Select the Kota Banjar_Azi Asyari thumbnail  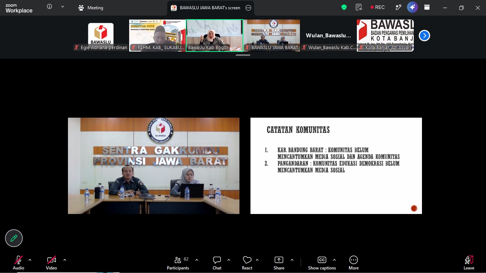385,36
